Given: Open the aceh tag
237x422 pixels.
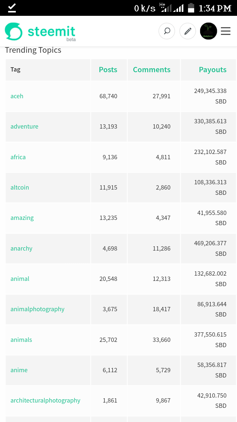Looking at the screenshot, I should tap(17, 96).
